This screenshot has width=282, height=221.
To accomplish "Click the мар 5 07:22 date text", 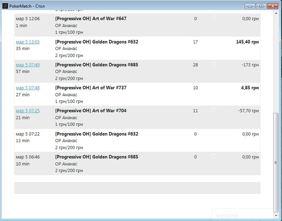I will point(28,134).
